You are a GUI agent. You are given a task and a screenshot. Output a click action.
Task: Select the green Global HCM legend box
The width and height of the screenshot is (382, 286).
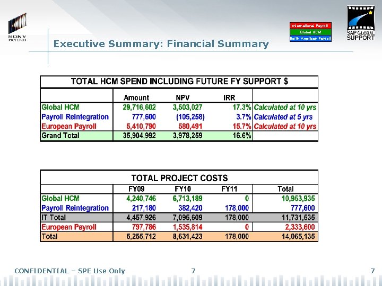tap(310, 32)
